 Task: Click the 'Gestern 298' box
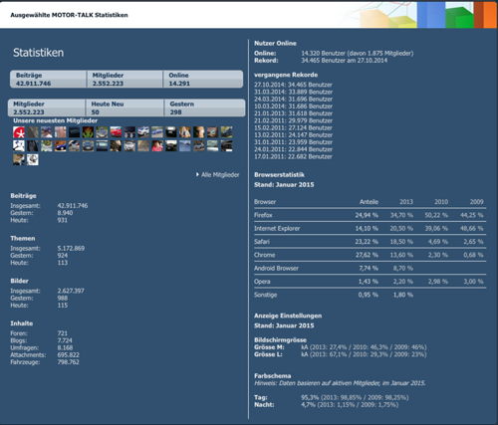205,107
